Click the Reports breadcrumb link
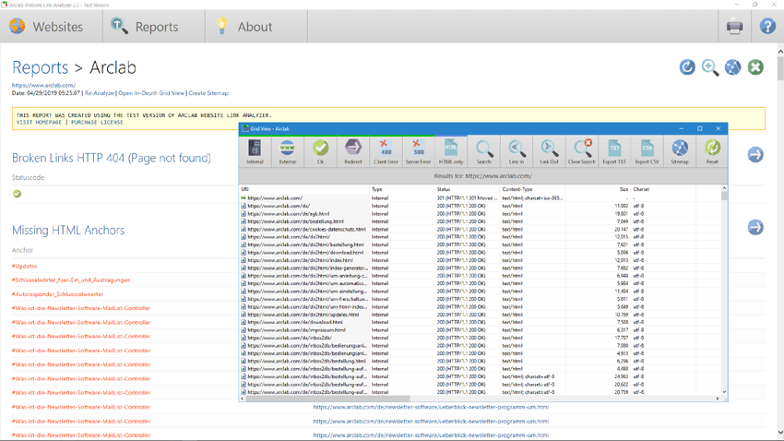784x441 pixels. 40,67
